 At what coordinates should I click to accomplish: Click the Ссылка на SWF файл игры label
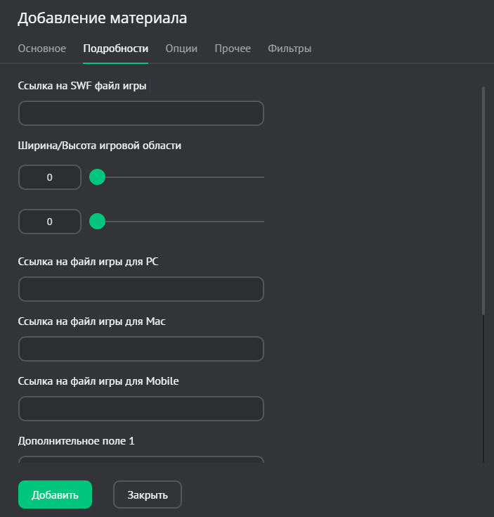pyautogui.click(x=82, y=87)
